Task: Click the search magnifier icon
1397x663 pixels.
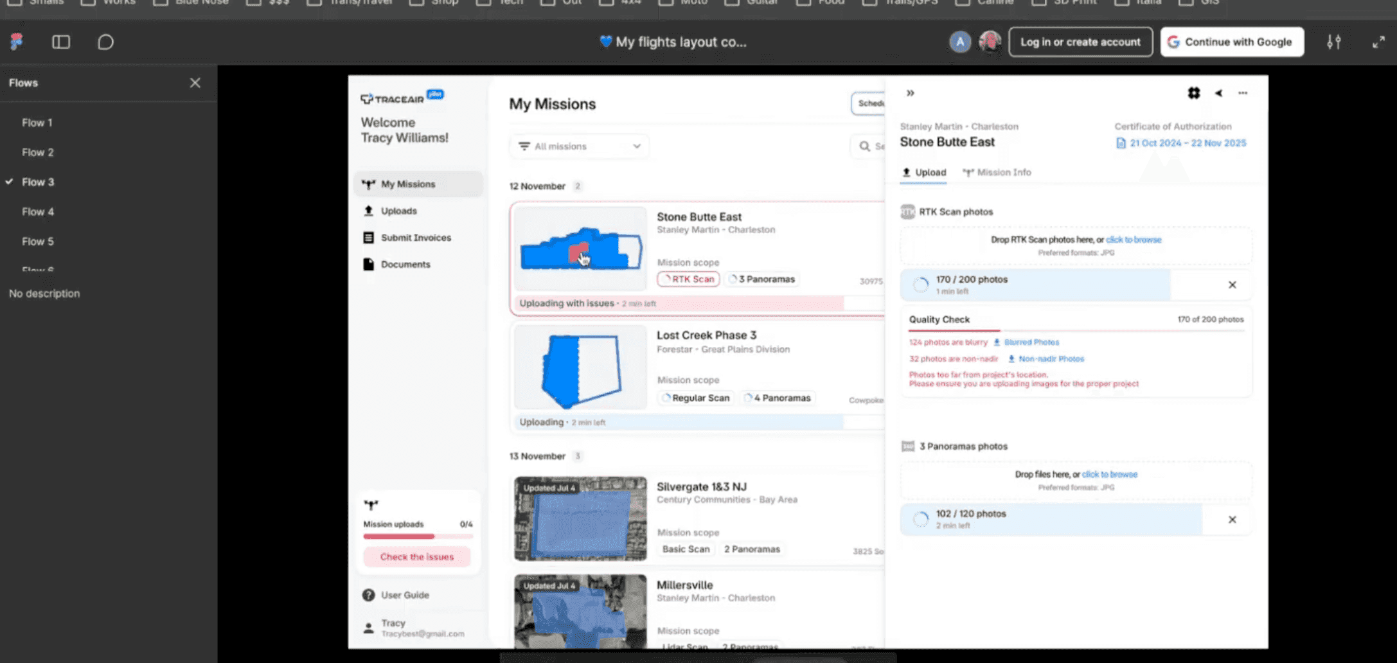Action: pos(865,146)
